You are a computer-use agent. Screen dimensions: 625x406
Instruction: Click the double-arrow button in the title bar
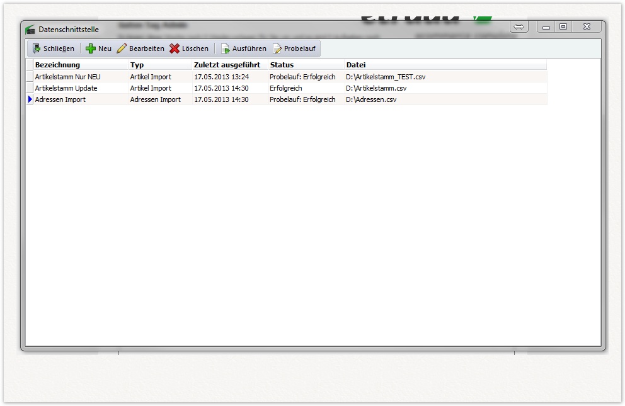coord(519,26)
